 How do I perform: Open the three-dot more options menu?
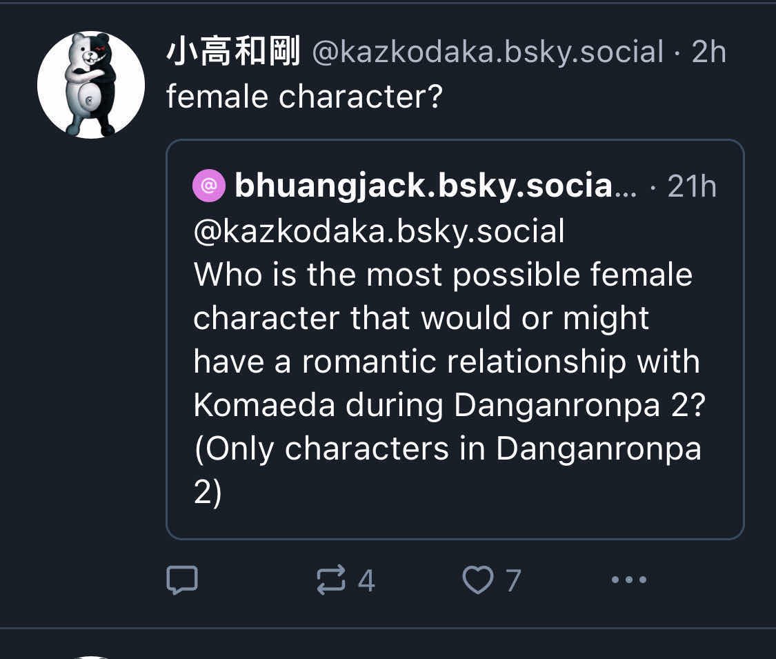tap(629, 580)
